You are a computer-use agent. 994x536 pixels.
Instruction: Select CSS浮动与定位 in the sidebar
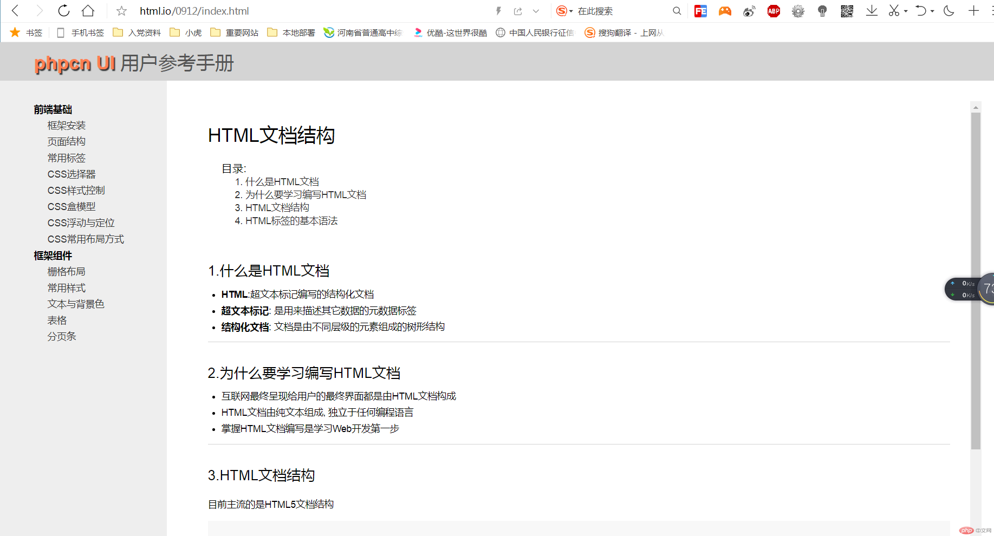[x=81, y=223]
